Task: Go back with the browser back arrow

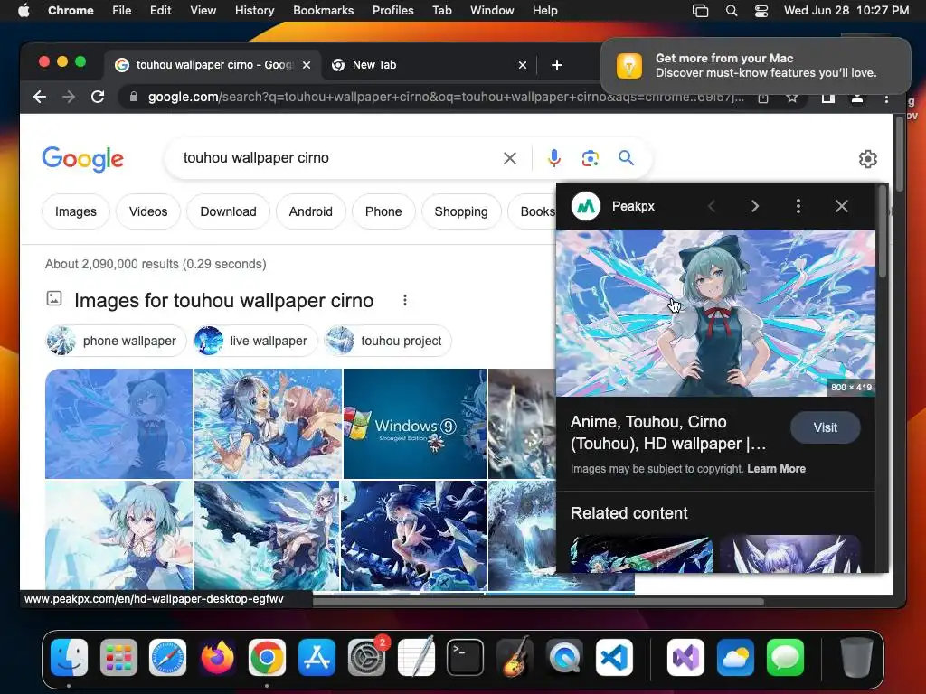Action: tap(40, 97)
